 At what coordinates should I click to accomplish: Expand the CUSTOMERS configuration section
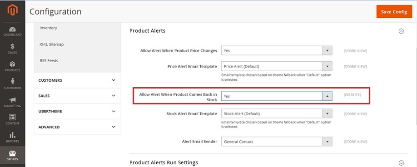tap(77, 80)
